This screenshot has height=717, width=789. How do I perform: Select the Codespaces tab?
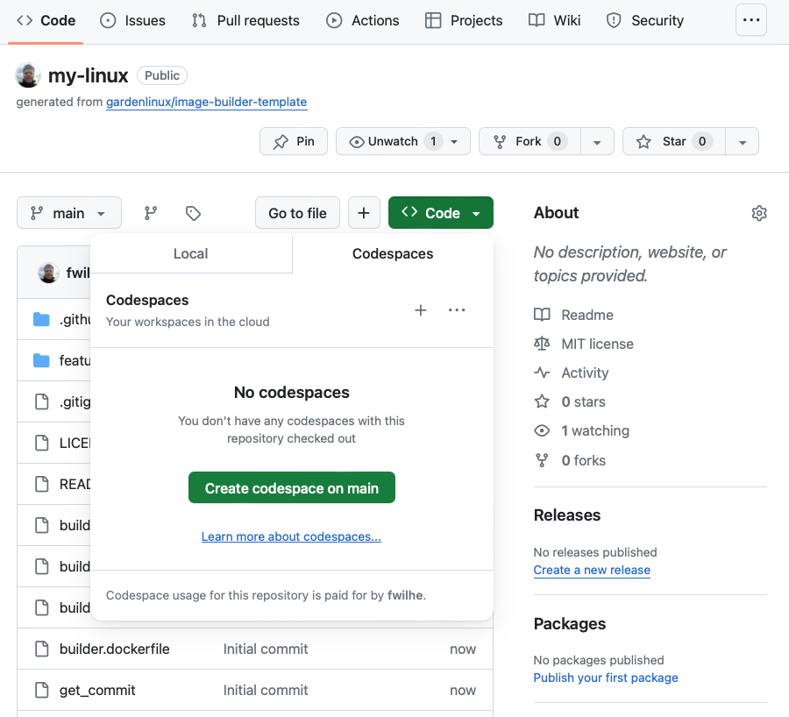(x=393, y=253)
